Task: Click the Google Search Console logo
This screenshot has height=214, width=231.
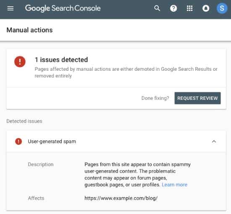Action: point(63,8)
